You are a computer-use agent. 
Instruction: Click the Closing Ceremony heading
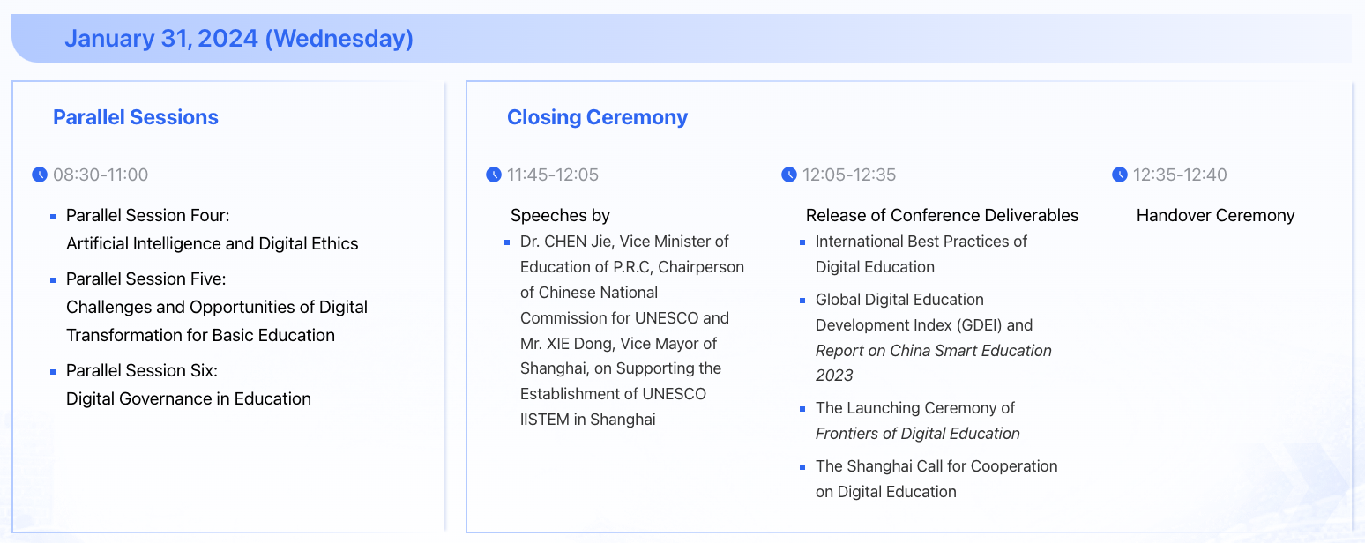pos(597,117)
